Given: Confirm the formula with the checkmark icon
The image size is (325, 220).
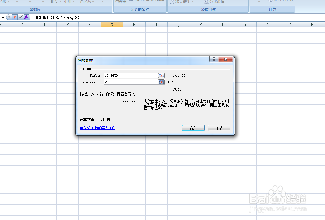Looking at the screenshot, I should 20,17.
